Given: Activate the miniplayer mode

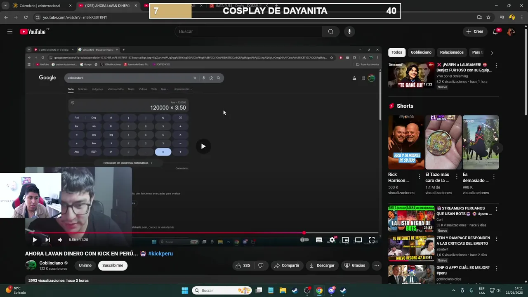Looking at the screenshot, I should pyautogui.click(x=345, y=240).
